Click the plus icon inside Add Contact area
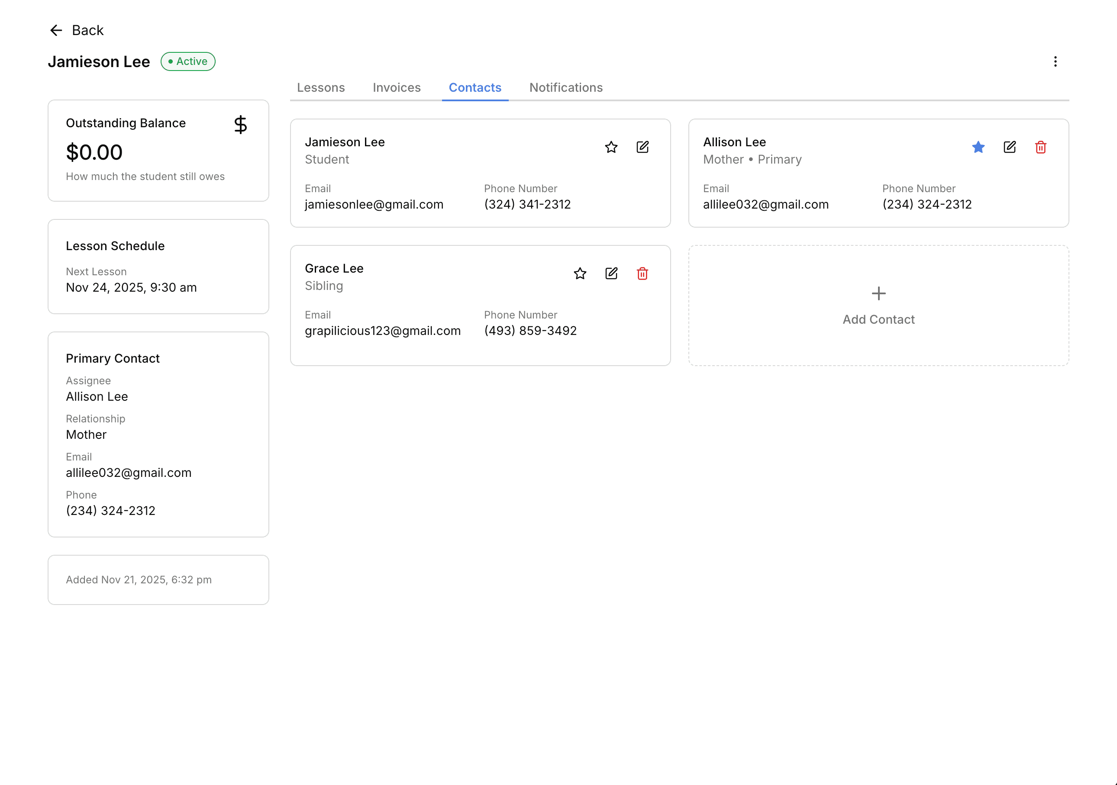 (878, 293)
